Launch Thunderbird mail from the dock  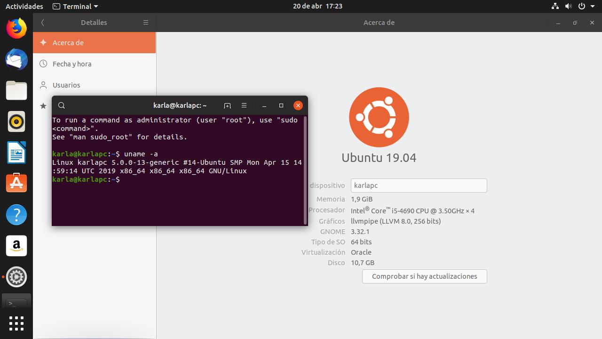click(16, 59)
